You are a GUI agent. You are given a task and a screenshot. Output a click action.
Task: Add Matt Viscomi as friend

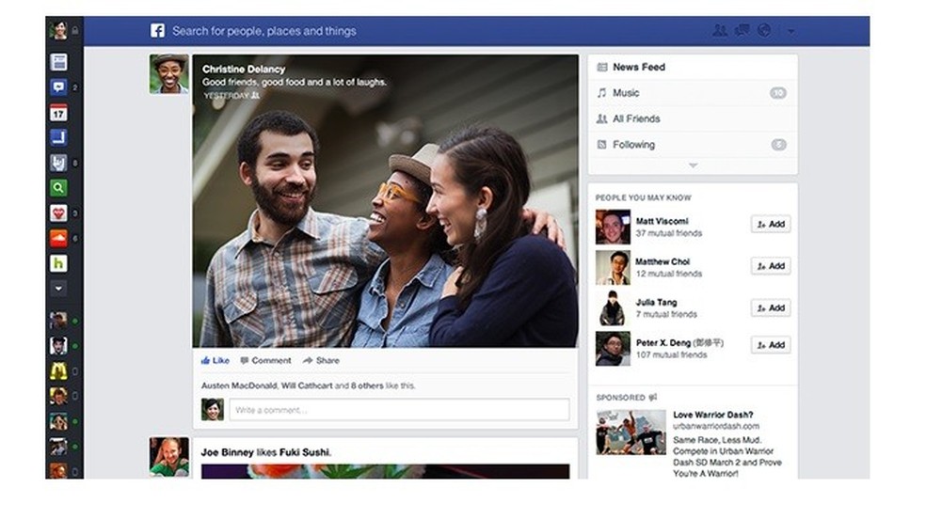[771, 224]
